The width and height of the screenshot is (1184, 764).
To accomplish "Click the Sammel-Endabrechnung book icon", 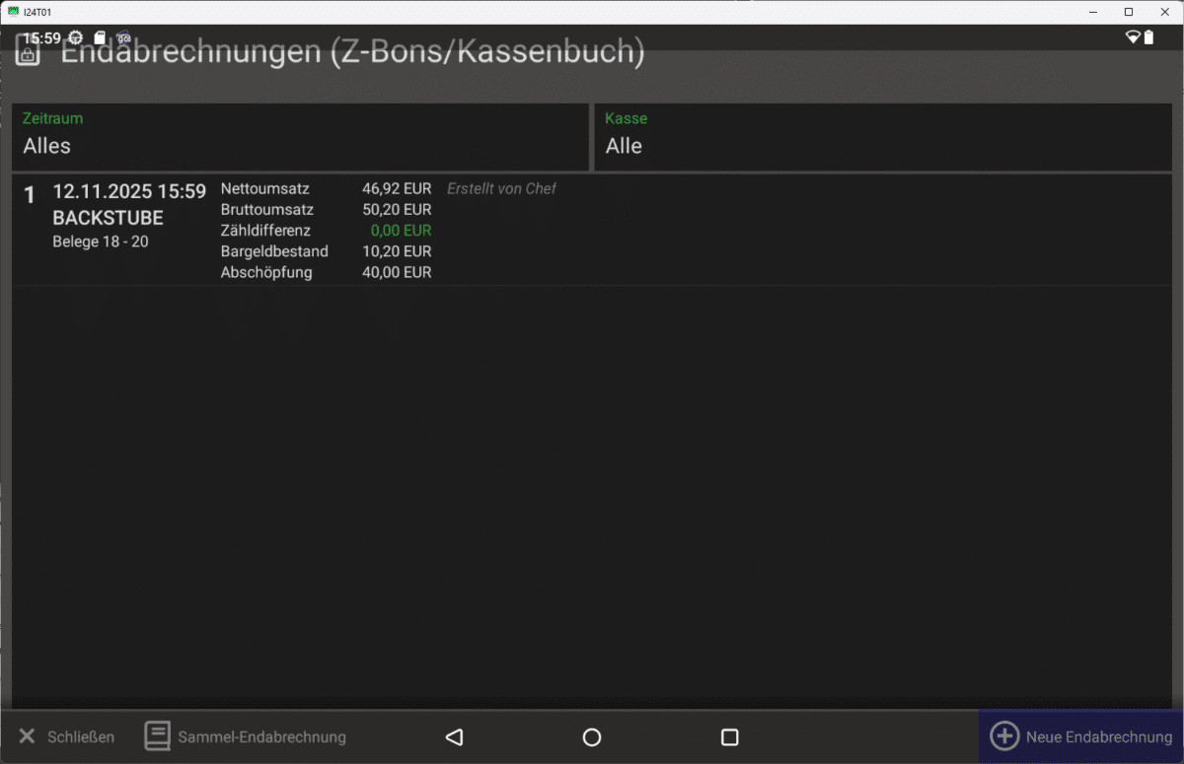I will 157,736.
